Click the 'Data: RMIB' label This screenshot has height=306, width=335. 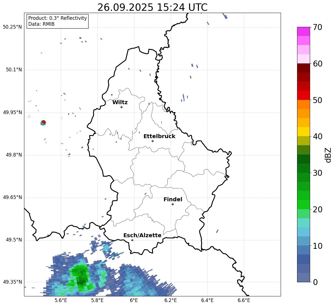pos(41,24)
